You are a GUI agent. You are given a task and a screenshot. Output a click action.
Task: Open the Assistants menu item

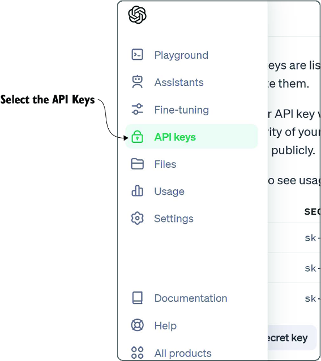179,82
